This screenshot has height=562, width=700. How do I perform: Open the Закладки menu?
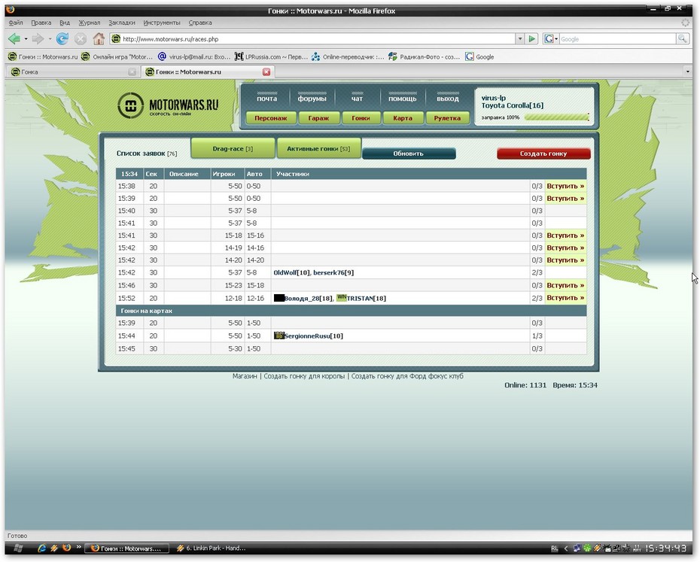click(121, 23)
